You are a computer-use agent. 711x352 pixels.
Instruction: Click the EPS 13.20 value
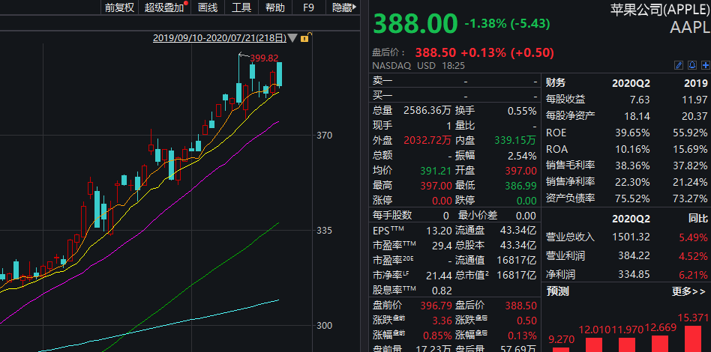(439, 231)
